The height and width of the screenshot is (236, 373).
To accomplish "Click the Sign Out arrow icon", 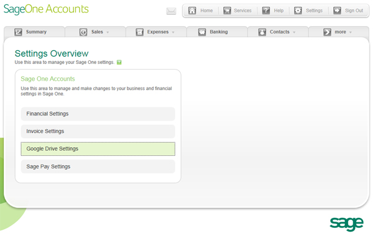I will (337, 11).
